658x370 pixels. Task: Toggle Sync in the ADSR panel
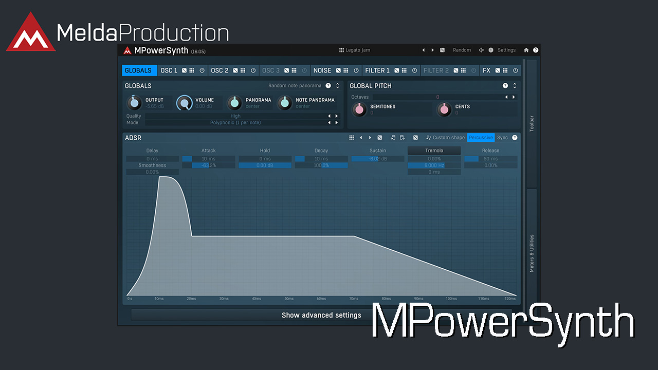point(502,138)
